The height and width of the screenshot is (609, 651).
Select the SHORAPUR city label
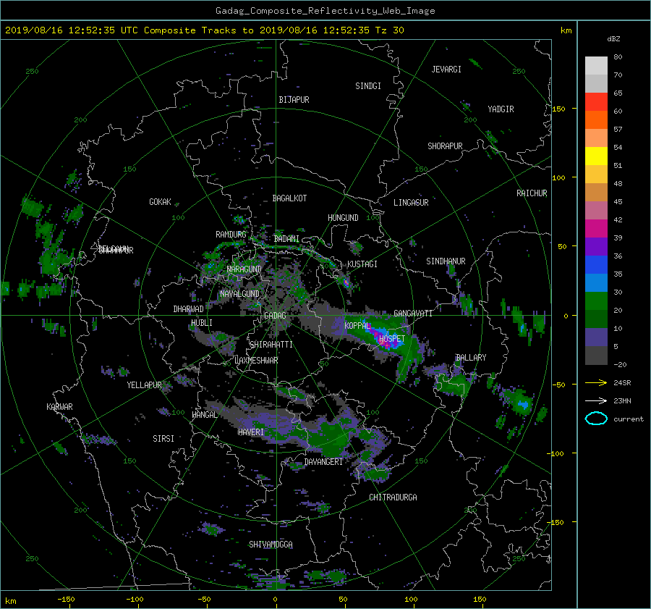pyautogui.click(x=445, y=146)
